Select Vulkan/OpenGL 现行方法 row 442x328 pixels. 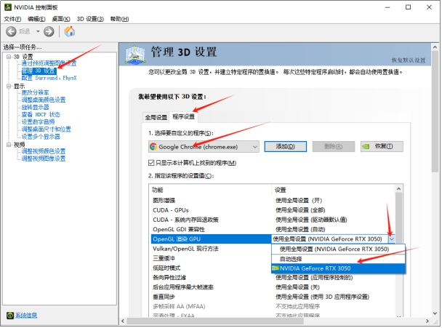(211, 249)
